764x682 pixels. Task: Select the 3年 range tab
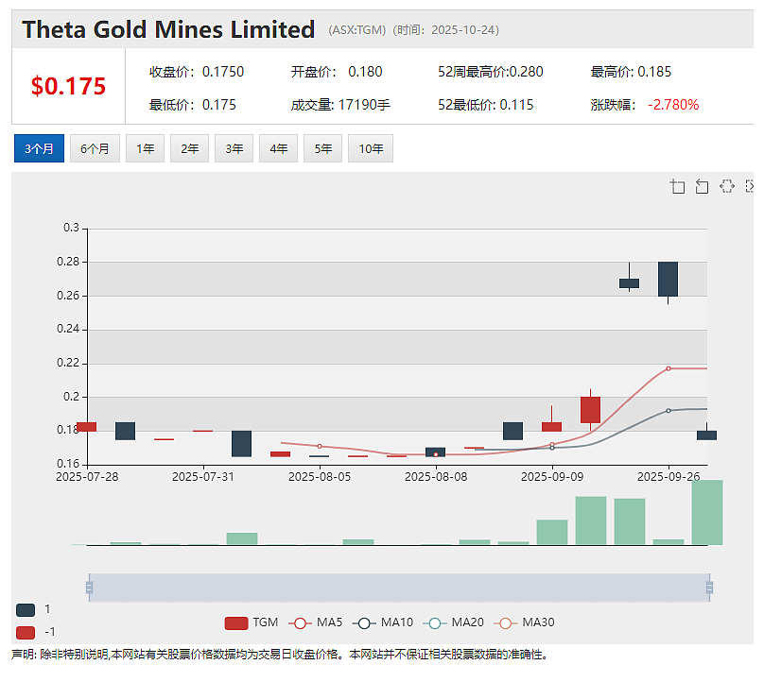point(234,148)
